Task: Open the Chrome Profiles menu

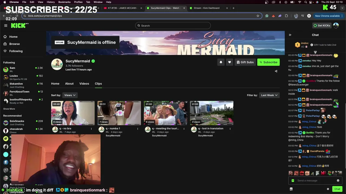Action: tap(78, 2)
